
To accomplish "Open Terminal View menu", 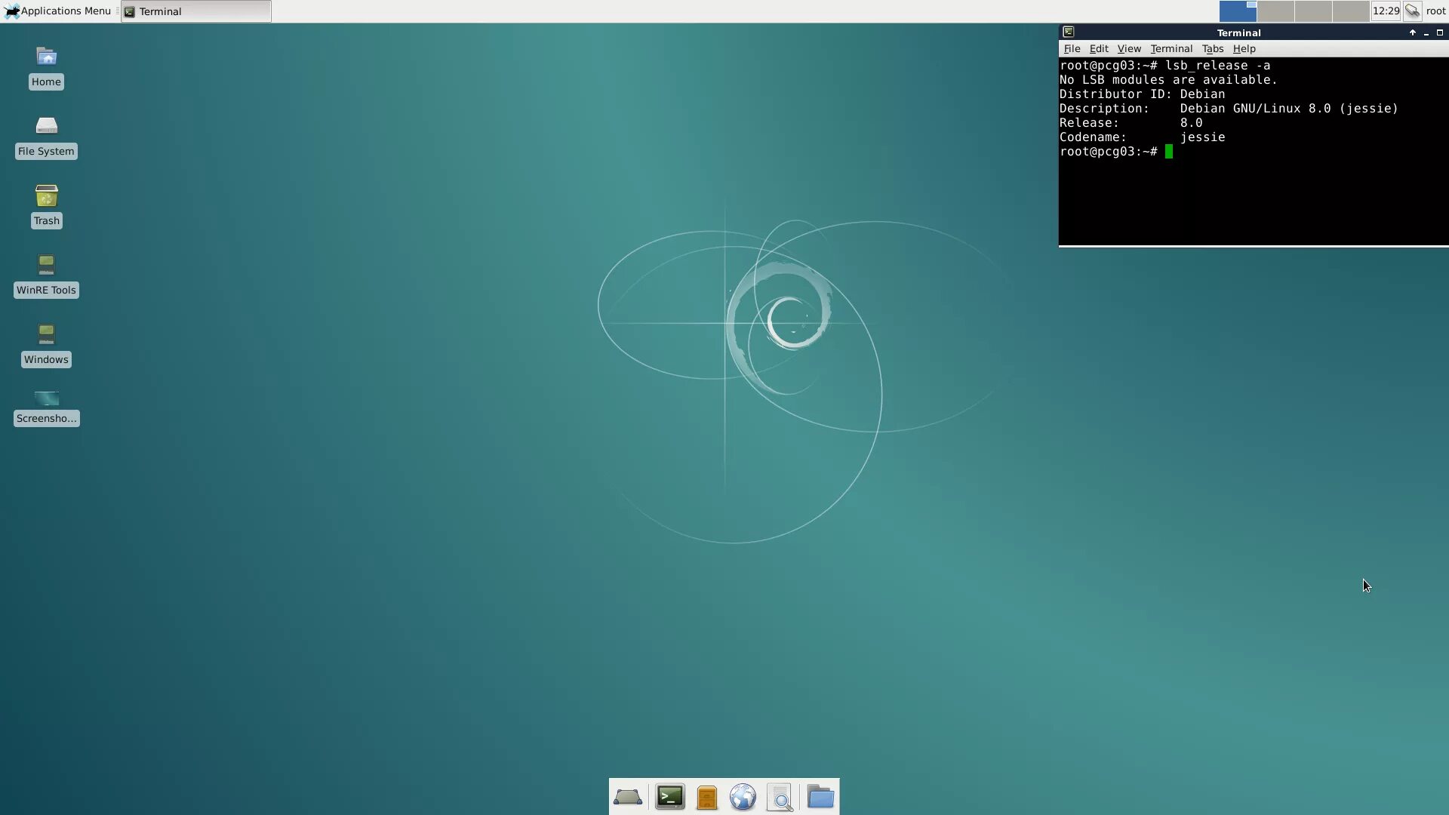I will 1129,48.
